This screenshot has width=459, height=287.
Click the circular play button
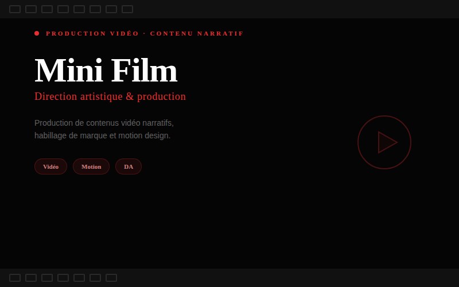pos(384,142)
